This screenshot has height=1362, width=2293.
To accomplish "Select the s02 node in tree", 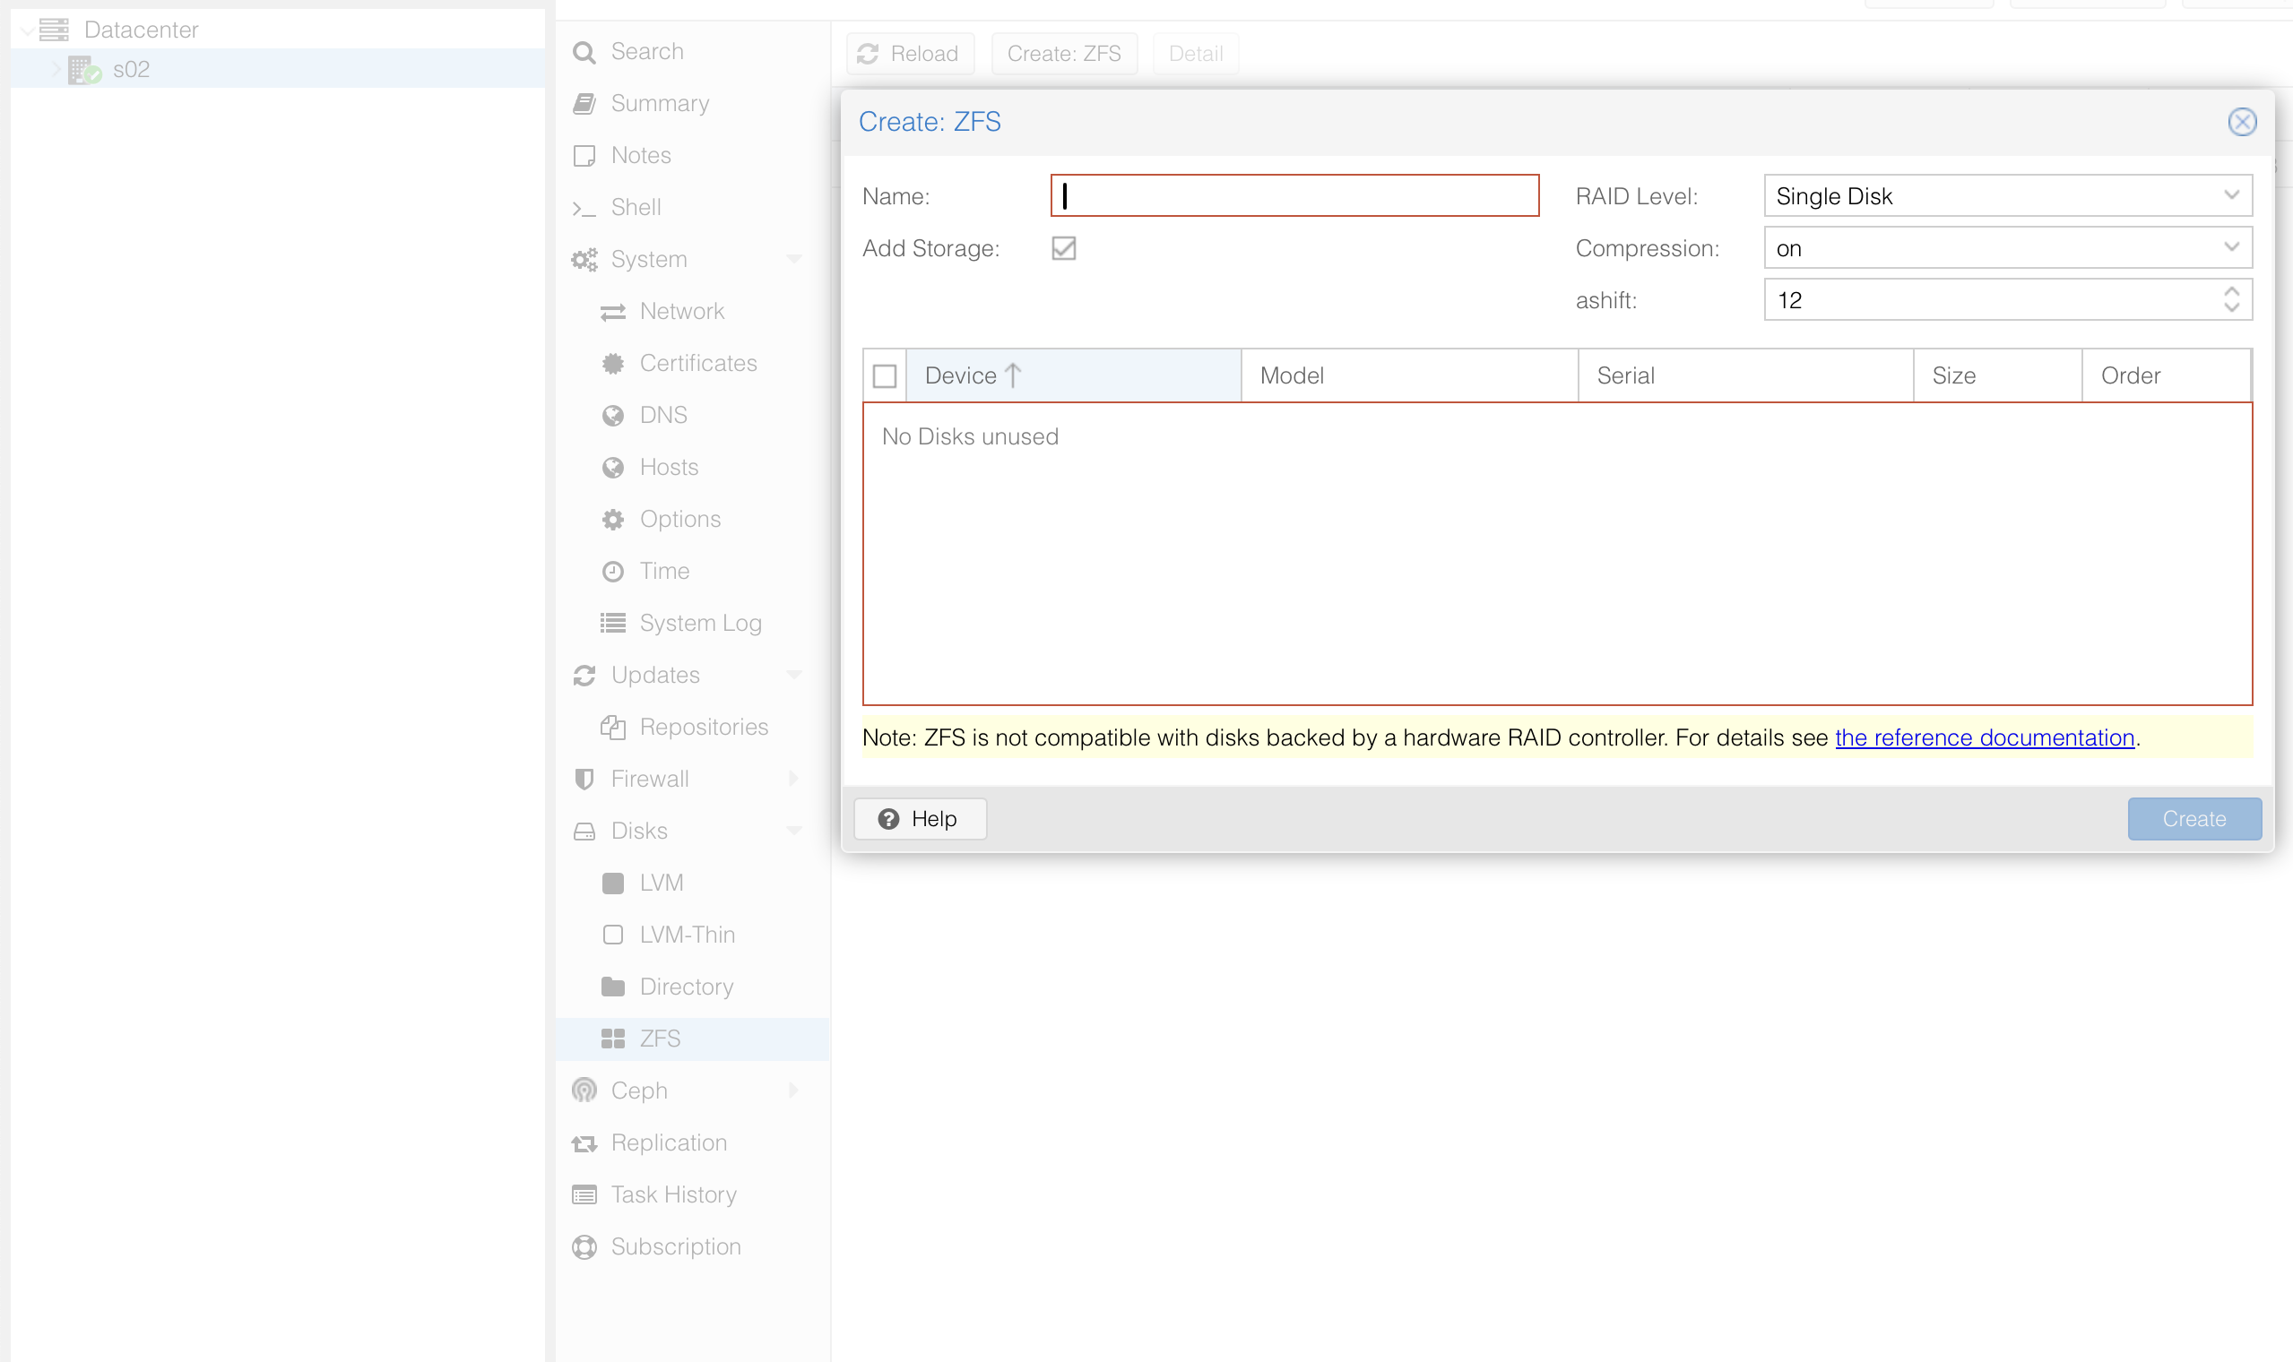I will [x=130, y=70].
